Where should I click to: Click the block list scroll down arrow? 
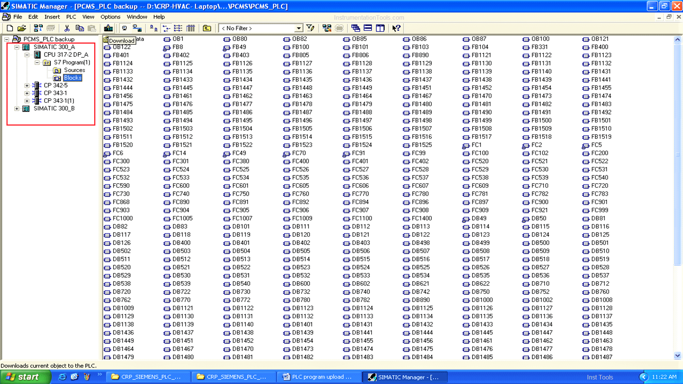coord(678,356)
